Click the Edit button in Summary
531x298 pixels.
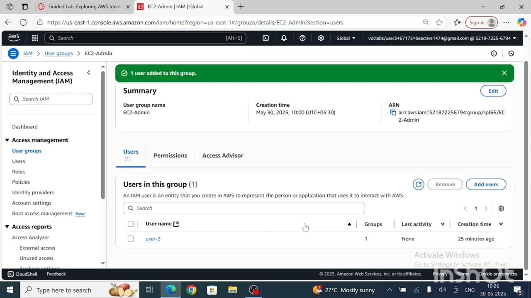(493, 91)
